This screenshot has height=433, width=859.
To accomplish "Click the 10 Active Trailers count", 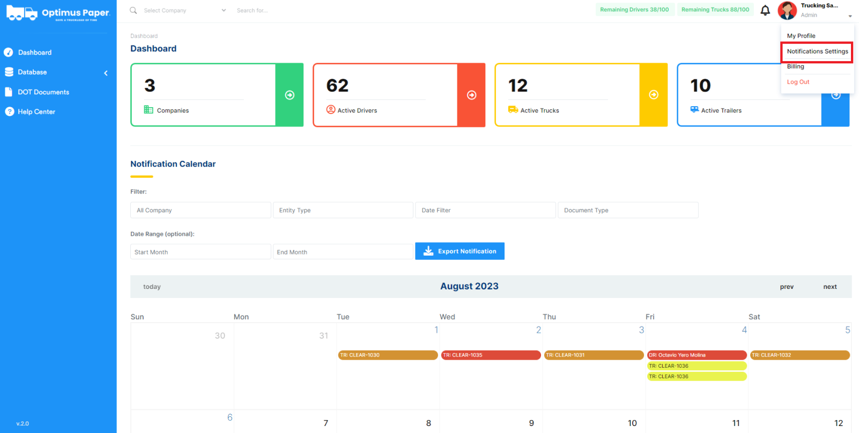I will pyautogui.click(x=700, y=86).
